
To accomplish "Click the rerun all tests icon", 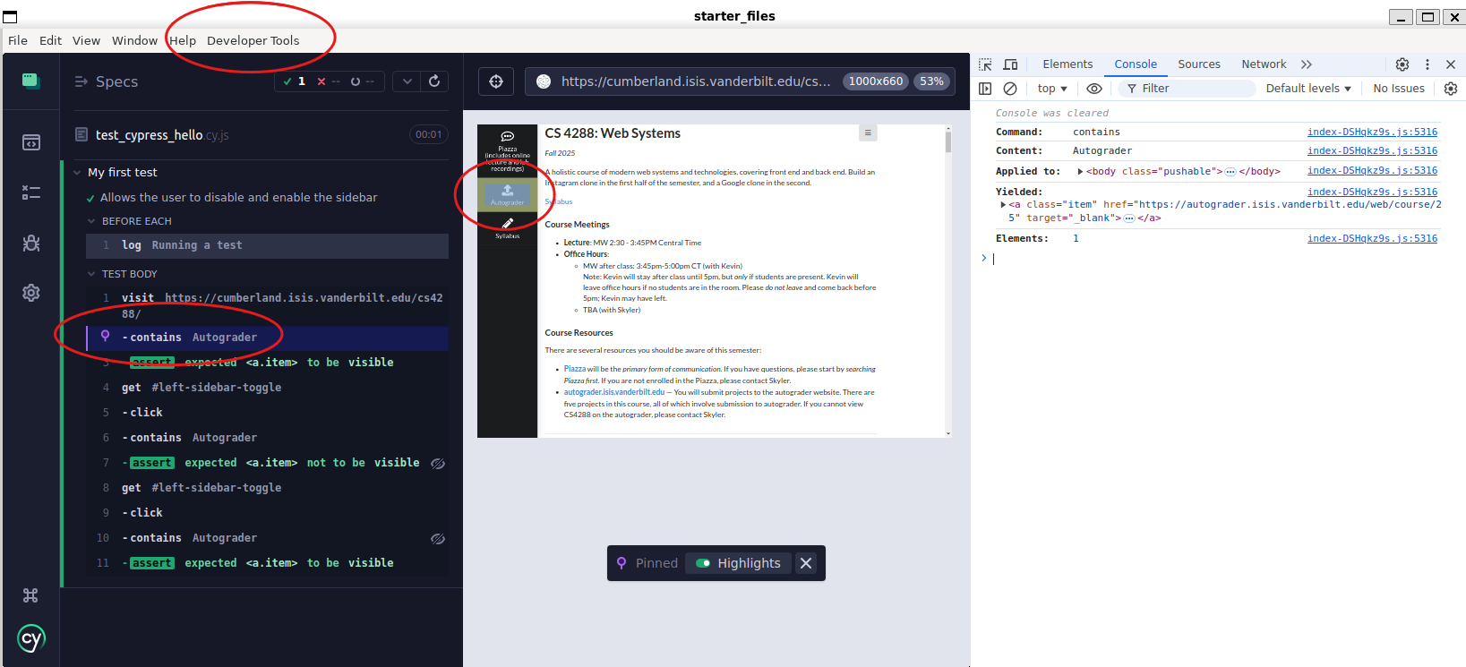I will [434, 81].
